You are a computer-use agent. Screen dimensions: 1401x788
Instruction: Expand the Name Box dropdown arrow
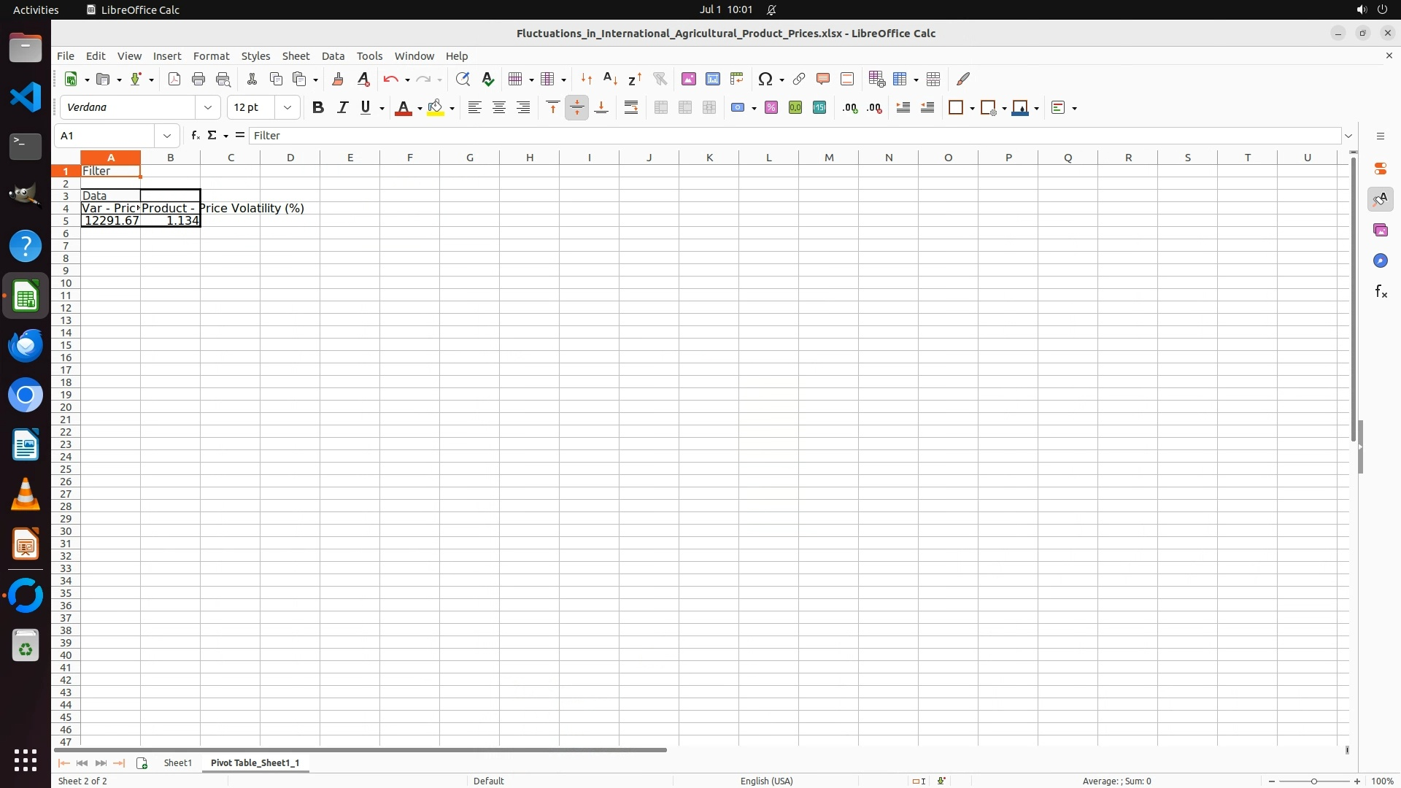point(167,136)
